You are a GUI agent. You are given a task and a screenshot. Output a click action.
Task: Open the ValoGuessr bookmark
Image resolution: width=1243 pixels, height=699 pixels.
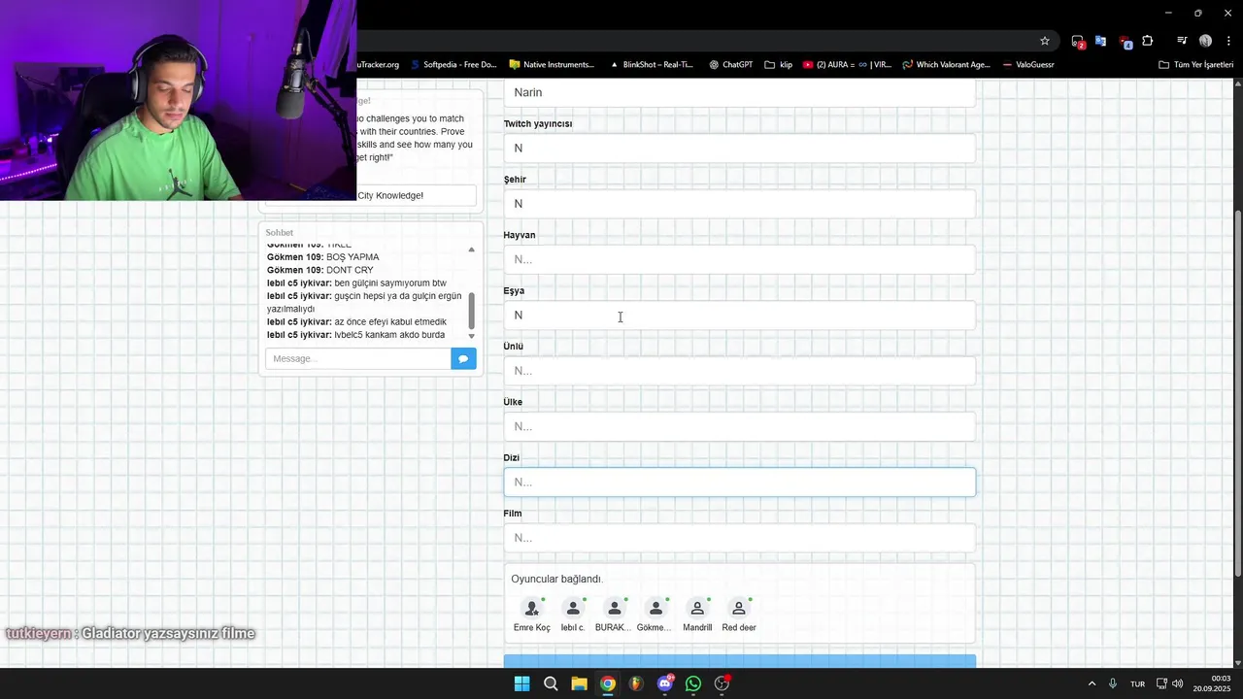pyautogui.click(x=1027, y=65)
